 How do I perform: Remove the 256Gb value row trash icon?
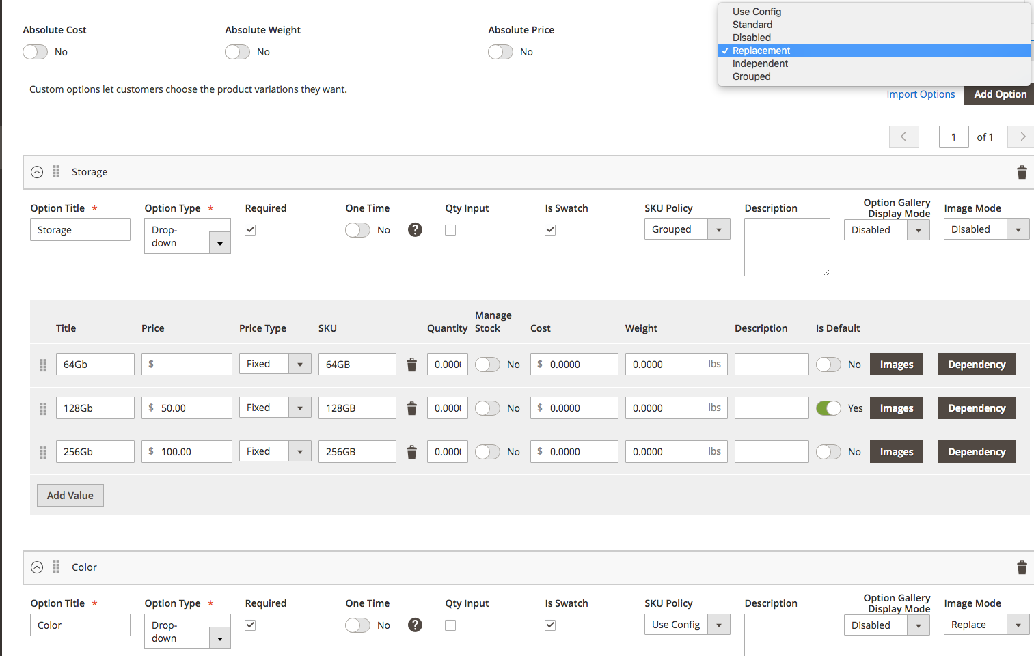(x=411, y=452)
